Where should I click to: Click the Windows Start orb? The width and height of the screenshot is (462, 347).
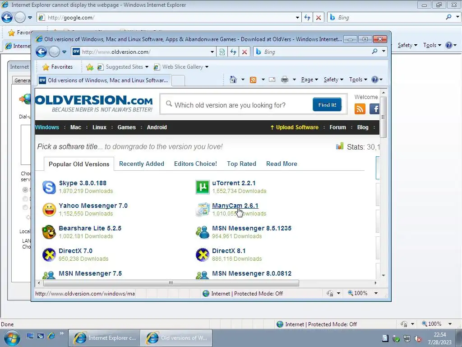[12, 338]
